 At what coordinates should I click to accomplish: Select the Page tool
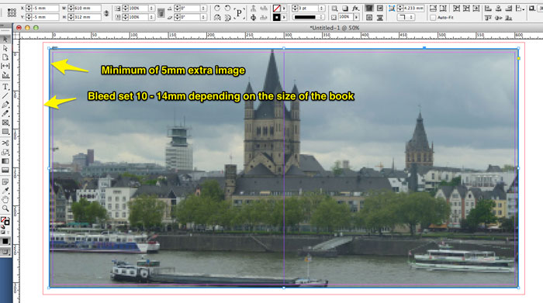(x=5, y=57)
